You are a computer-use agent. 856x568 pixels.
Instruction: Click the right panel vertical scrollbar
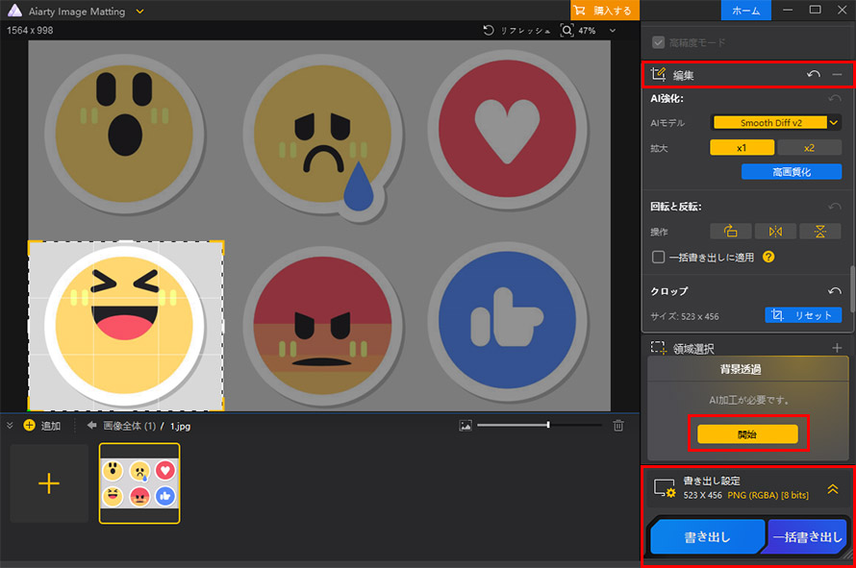click(x=852, y=289)
